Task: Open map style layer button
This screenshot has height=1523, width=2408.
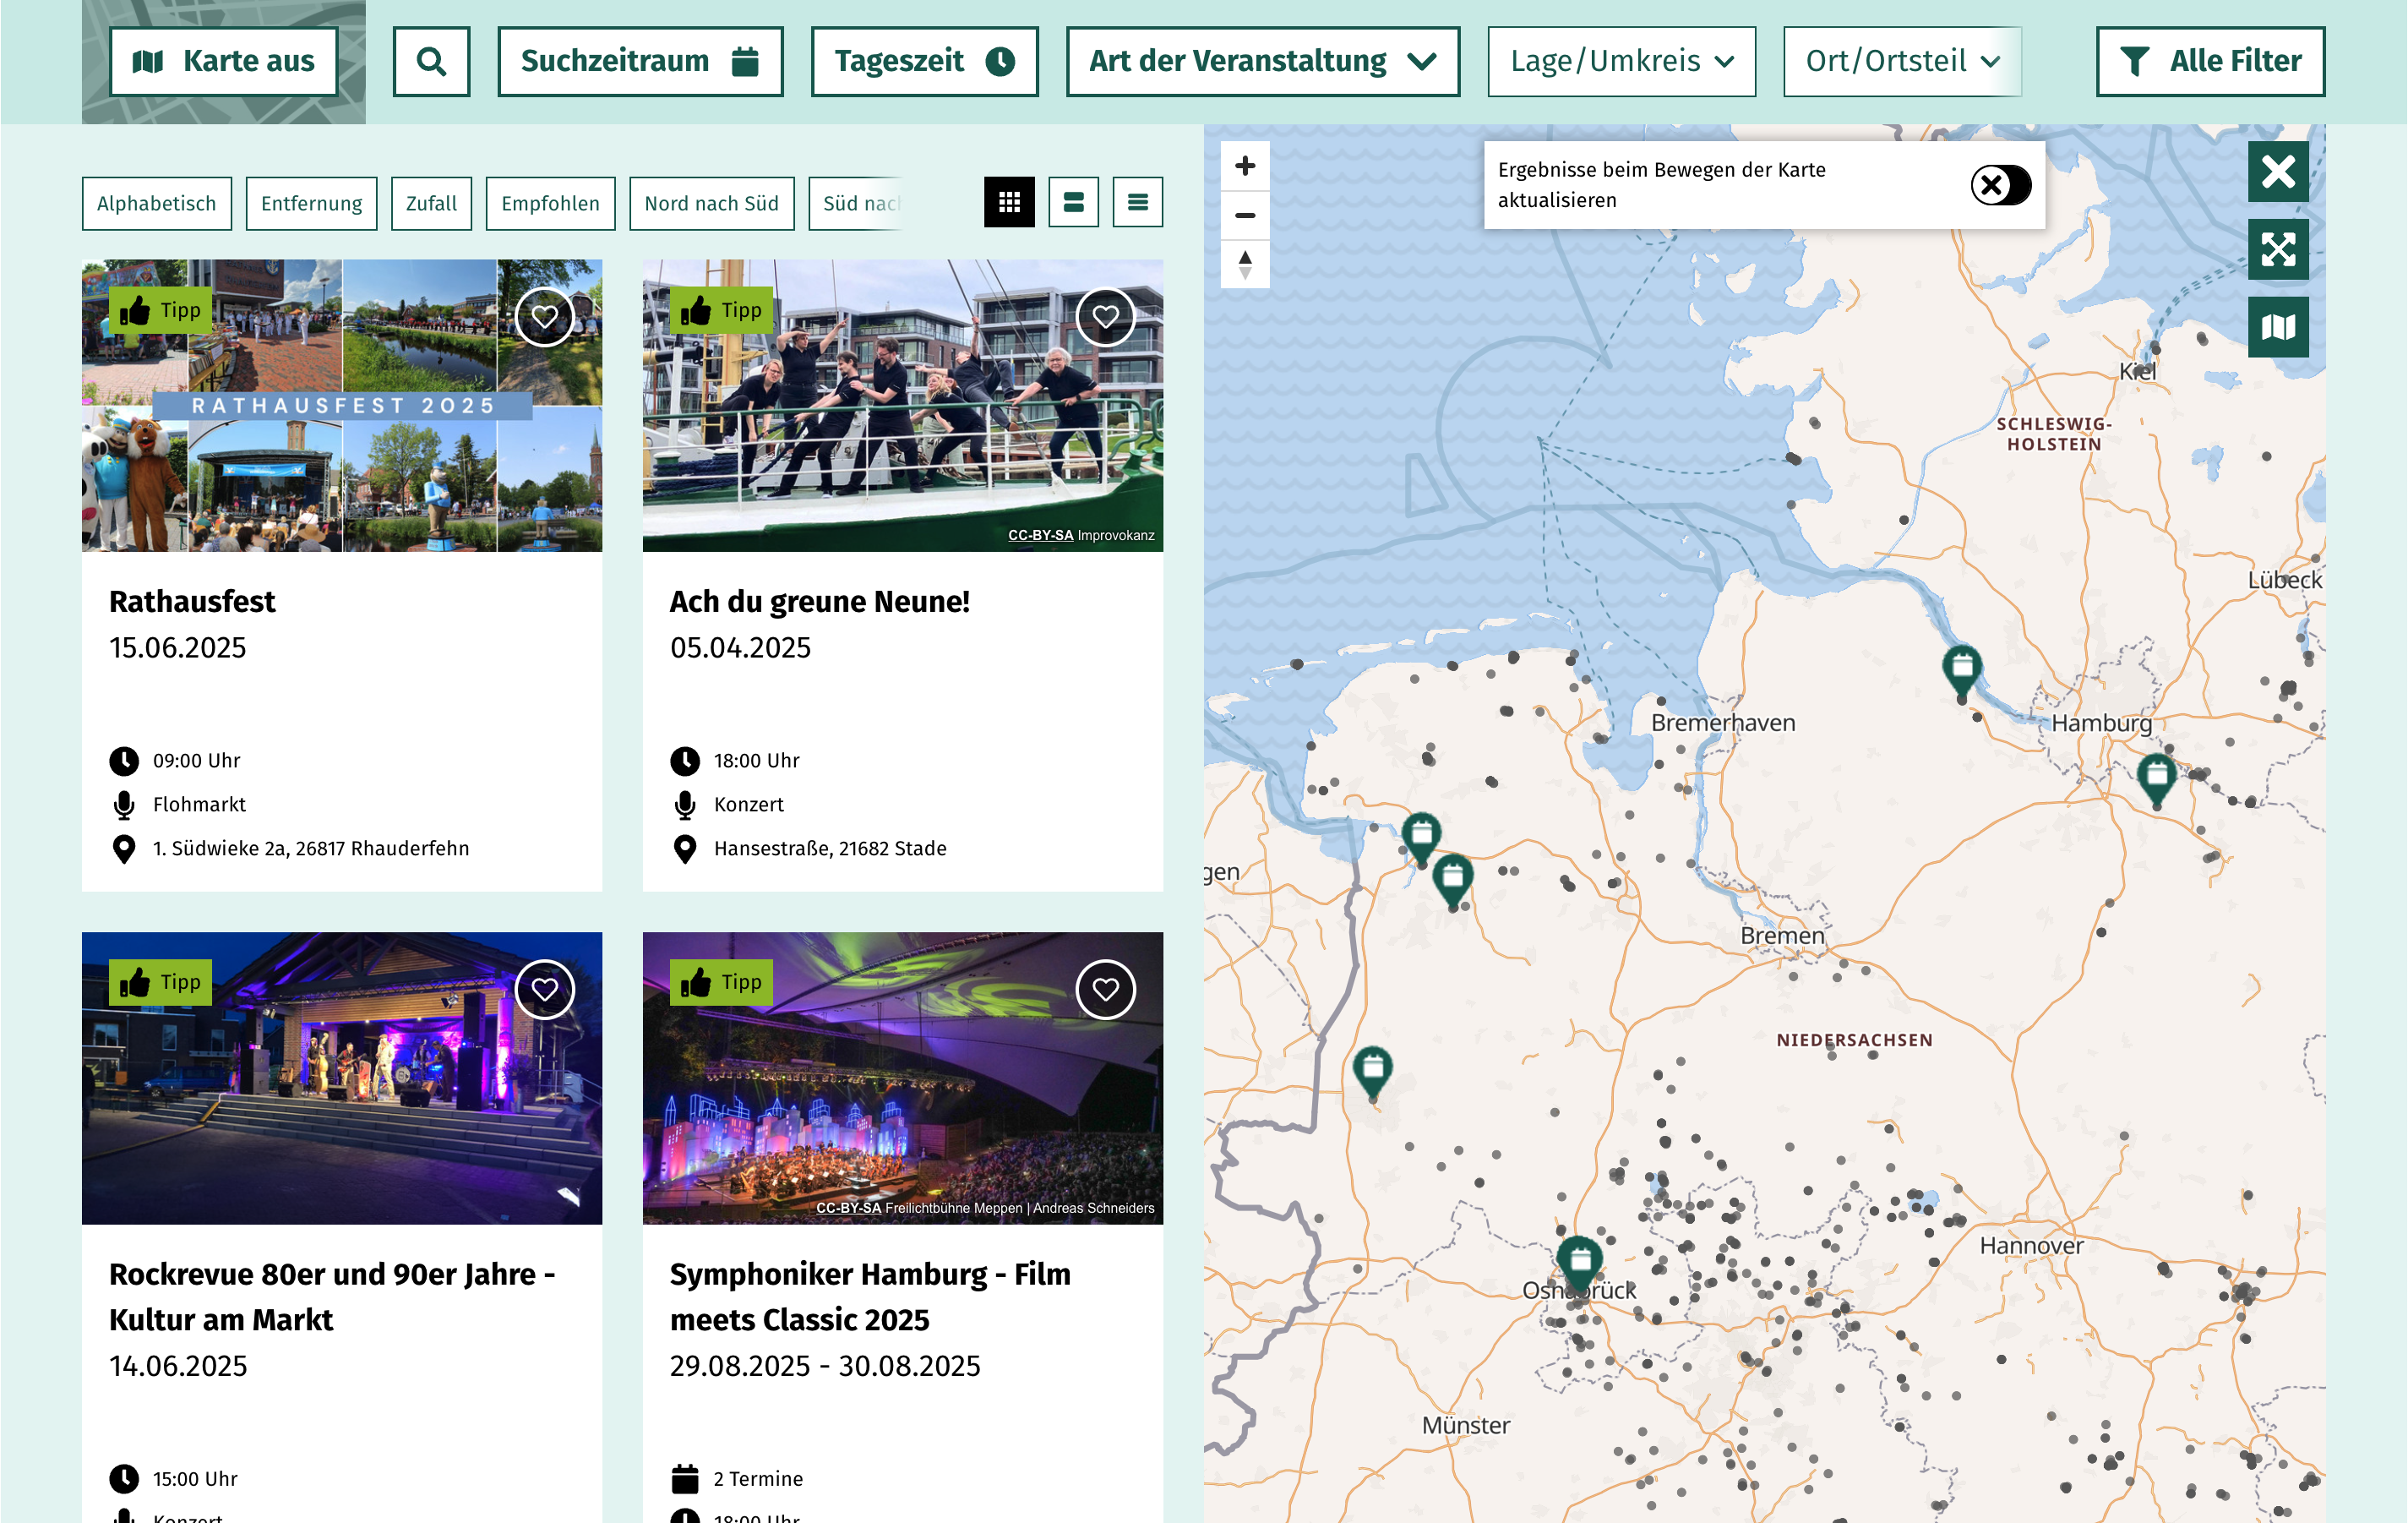Action: tap(2278, 327)
